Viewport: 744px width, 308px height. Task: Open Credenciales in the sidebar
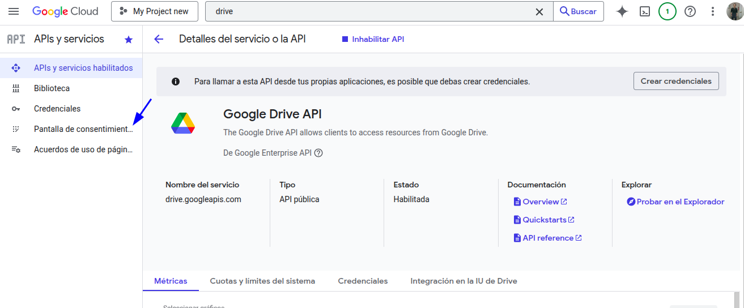(x=71, y=109)
